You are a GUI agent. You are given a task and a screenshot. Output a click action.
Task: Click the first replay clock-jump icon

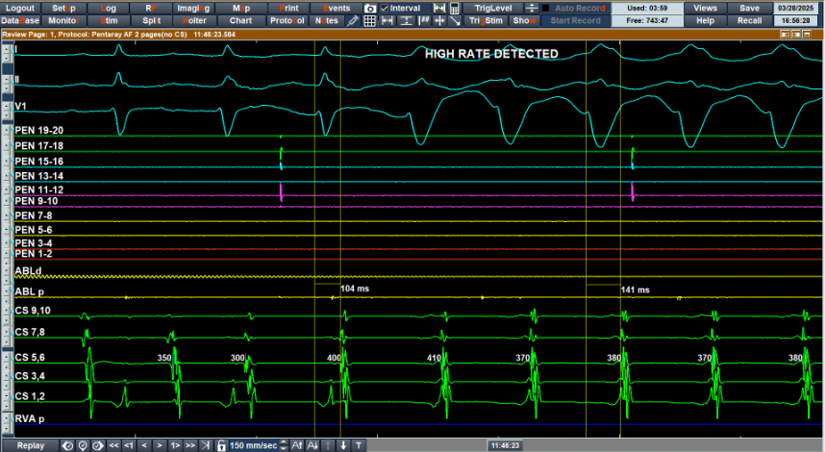click(x=67, y=445)
